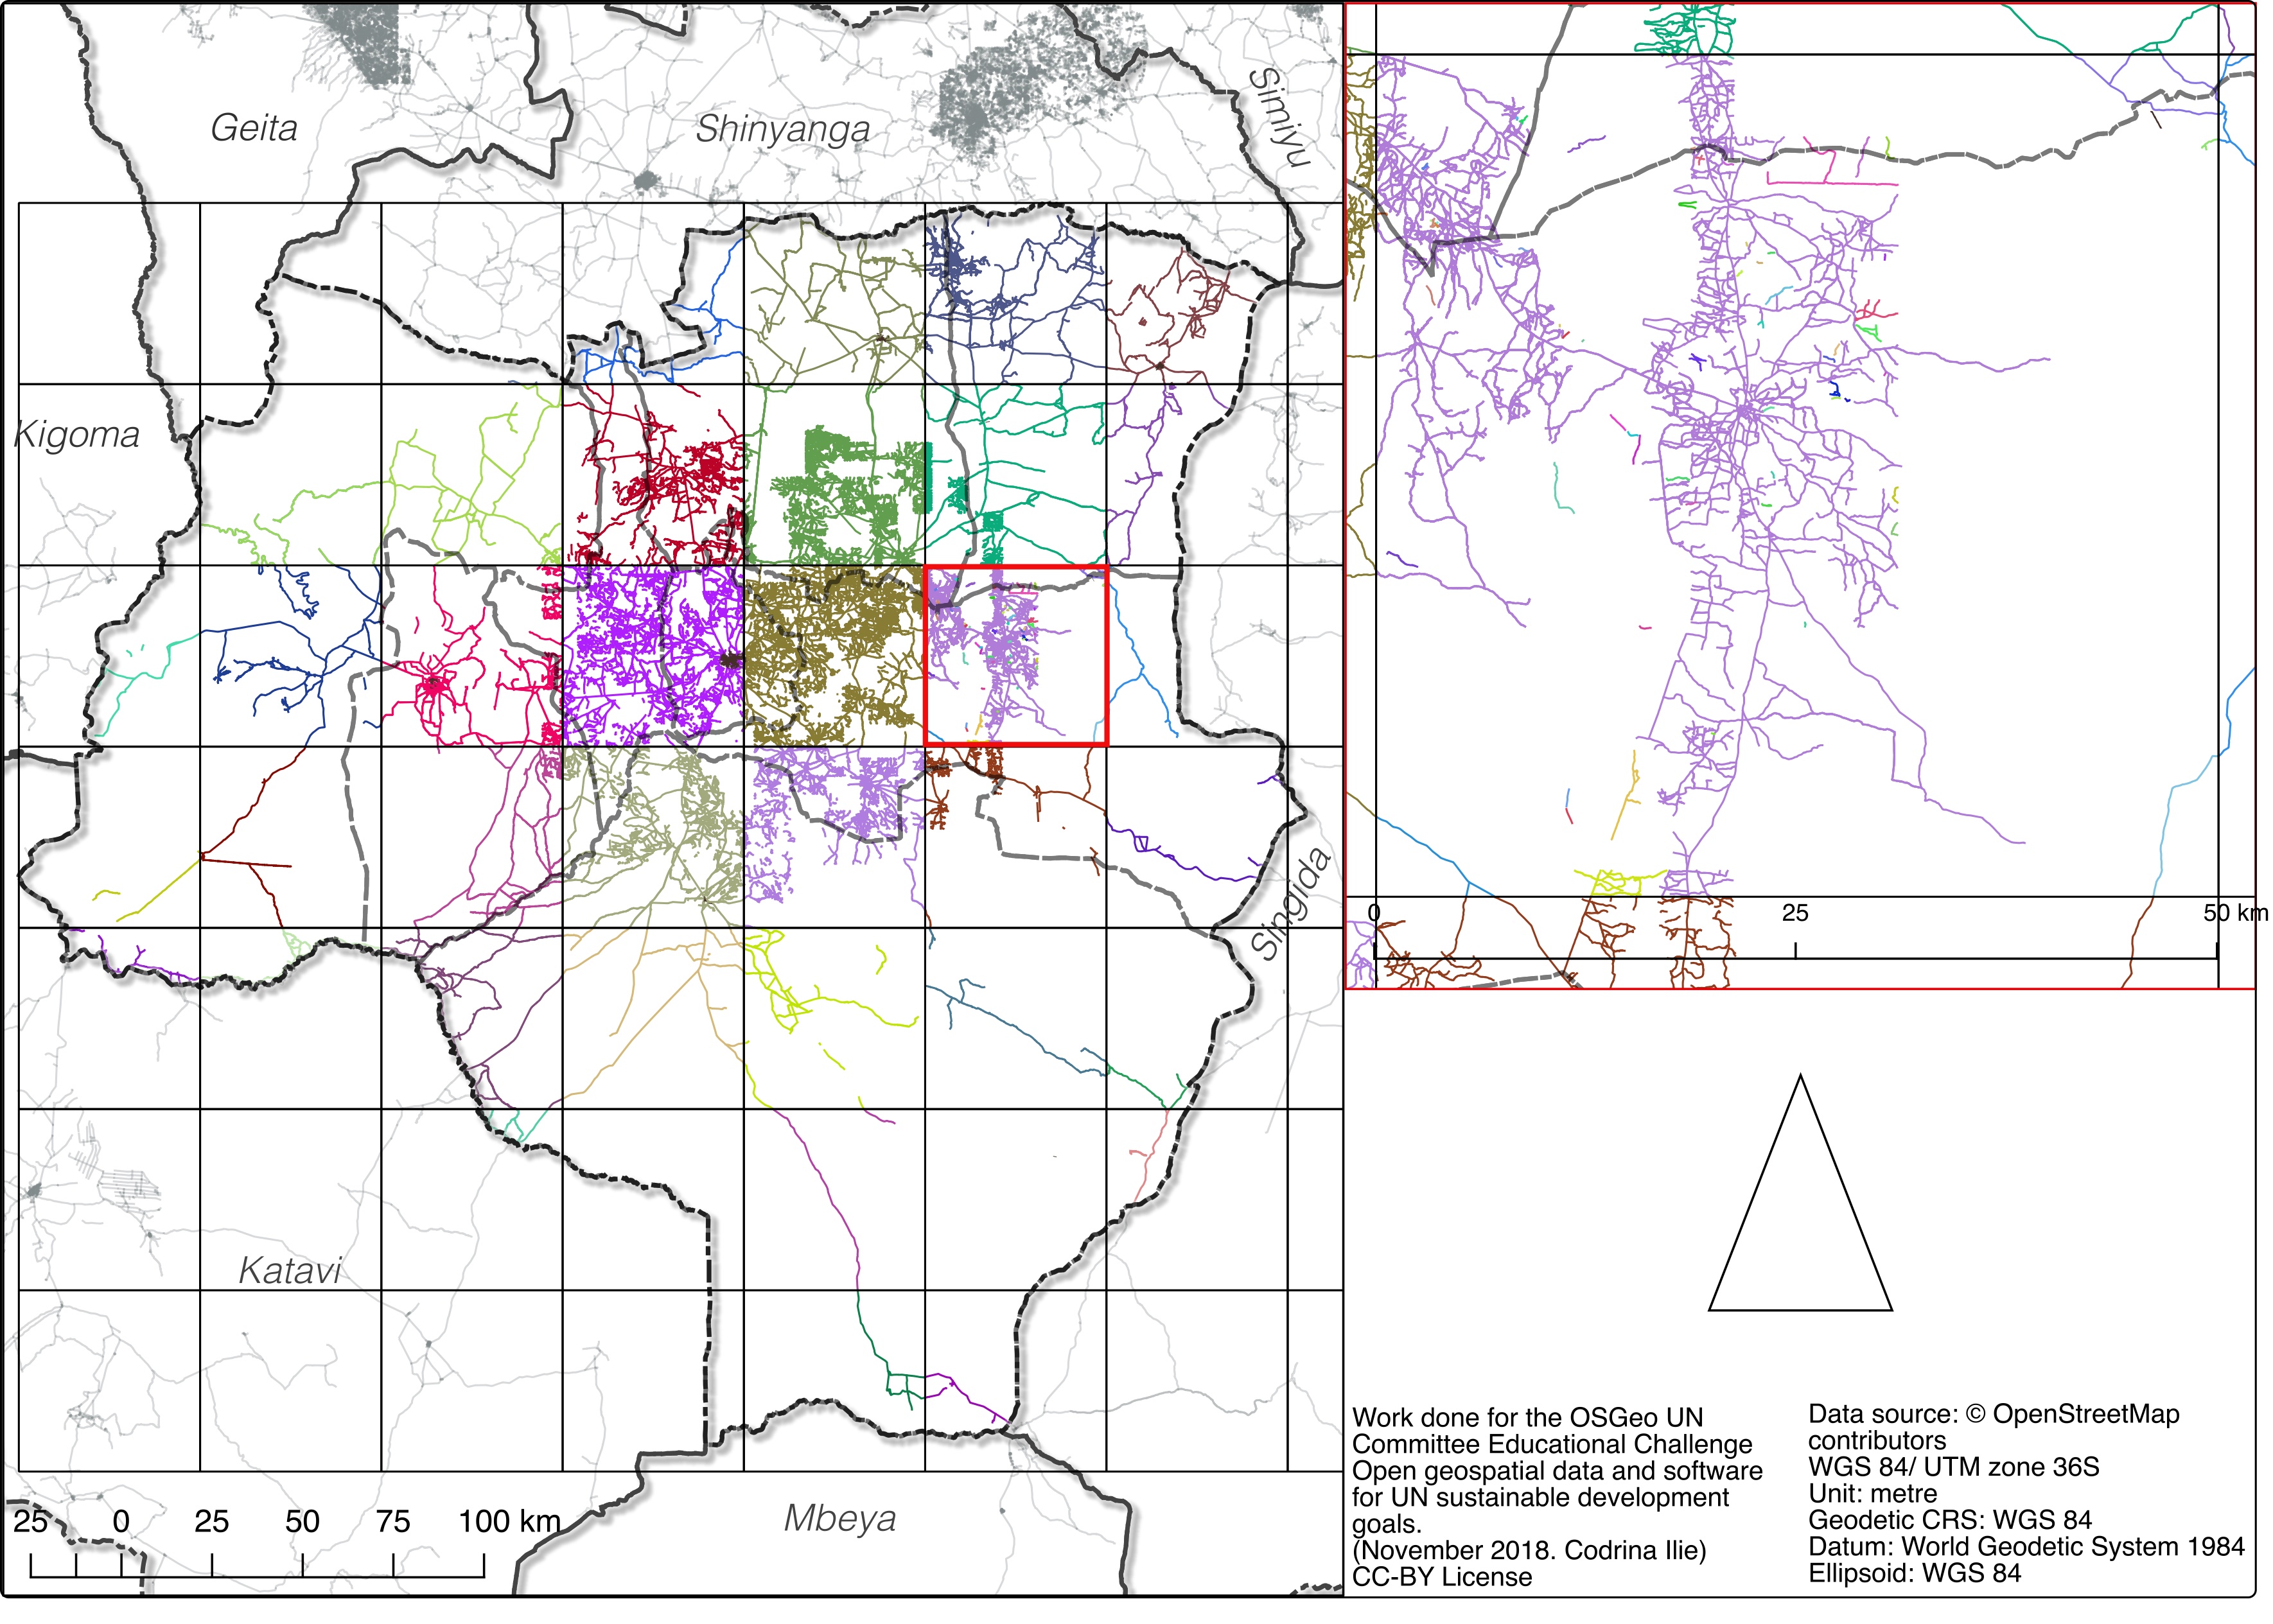The image size is (2273, 1624).
Task: Click the Shinyanga region label
Action: click(x=782, y=130)
